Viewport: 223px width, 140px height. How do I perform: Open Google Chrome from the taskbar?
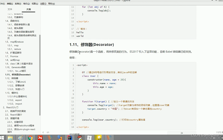(30, 138)
